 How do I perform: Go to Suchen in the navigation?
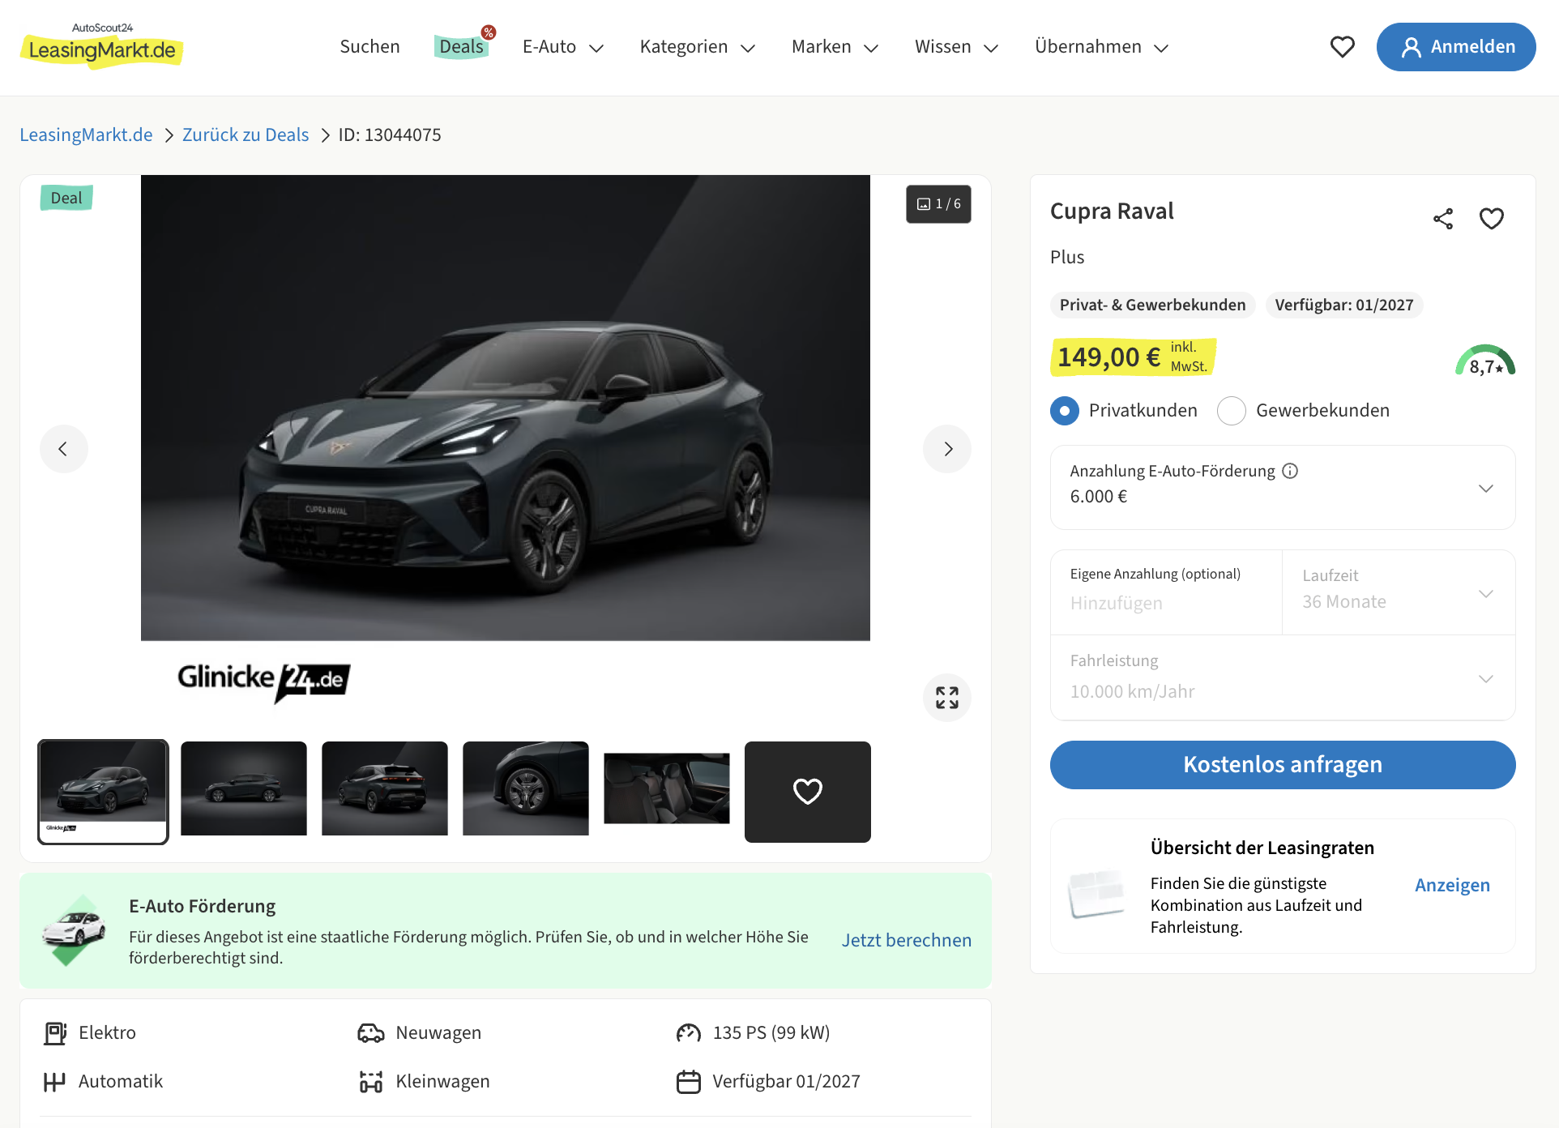[x=370, y=47]
